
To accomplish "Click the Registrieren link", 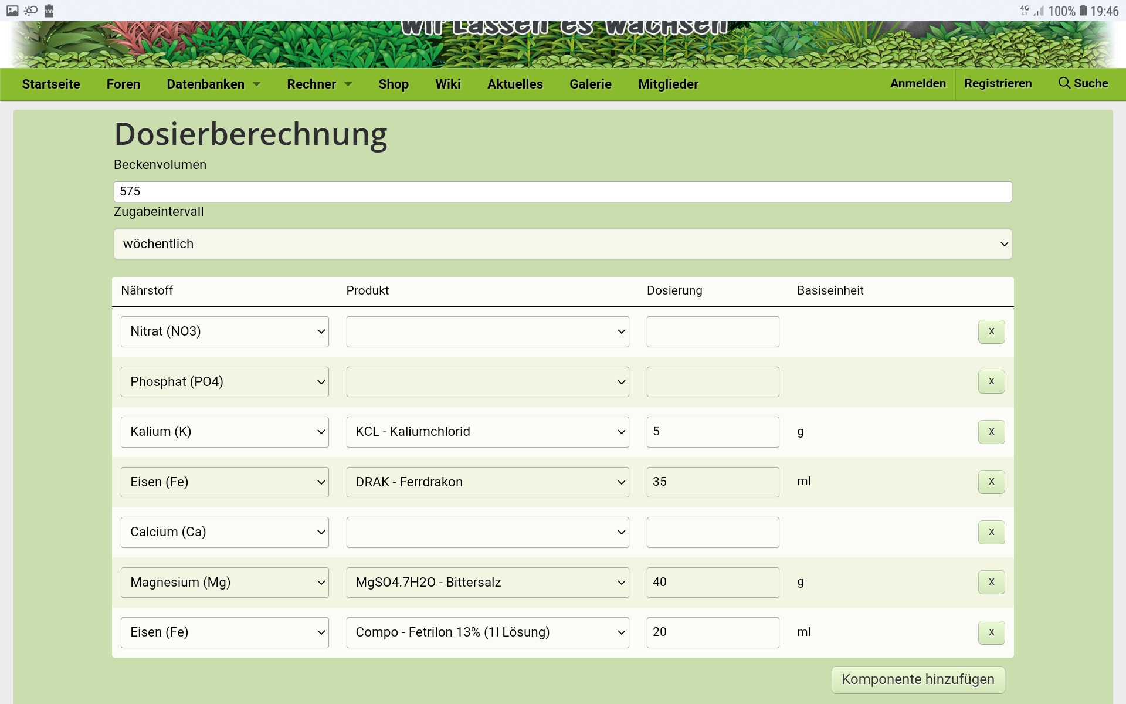I will 998,83.
